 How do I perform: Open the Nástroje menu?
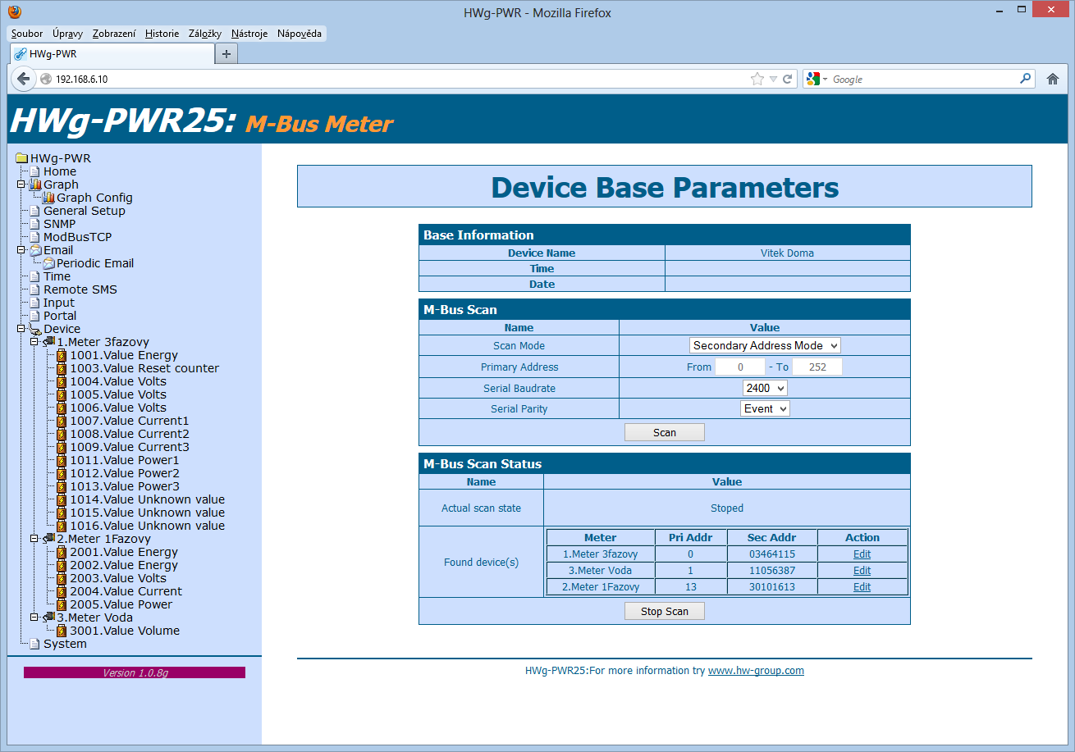249,34
